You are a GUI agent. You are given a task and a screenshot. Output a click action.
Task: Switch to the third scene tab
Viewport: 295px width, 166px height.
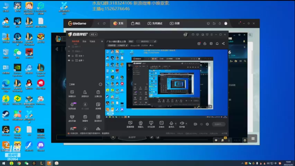coord(92,41)
